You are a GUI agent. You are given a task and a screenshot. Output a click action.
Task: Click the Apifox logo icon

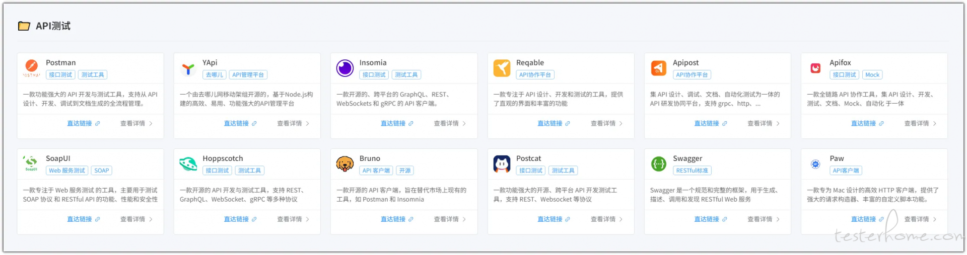(x=815, y=68)
